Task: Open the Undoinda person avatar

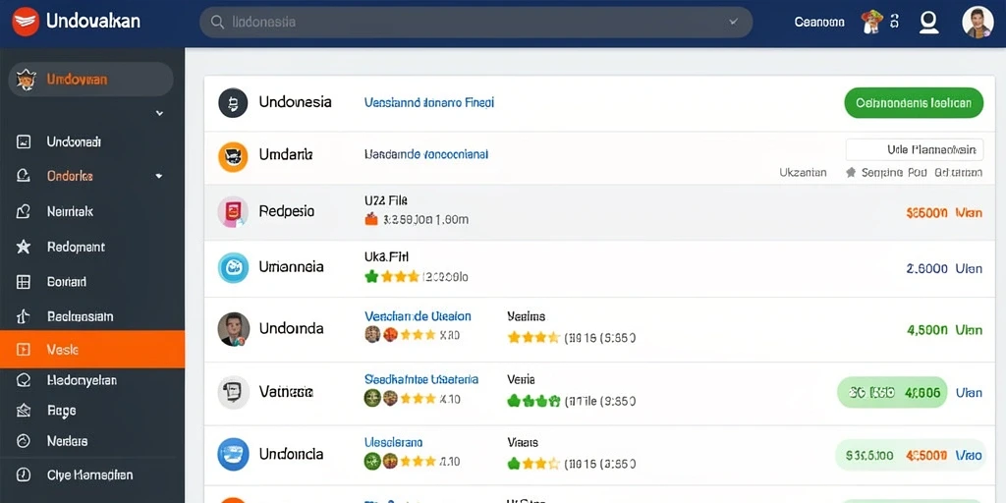Action: tap(233, 329)
